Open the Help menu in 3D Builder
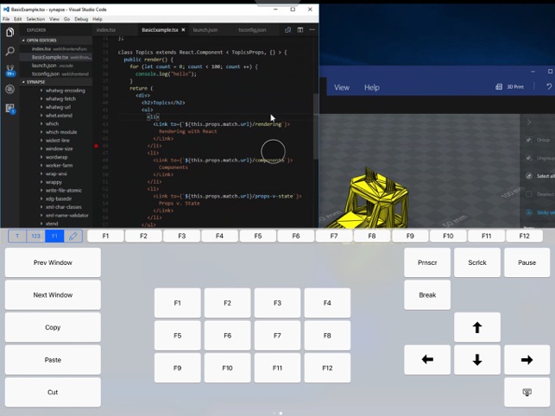The image size is (555, 416). pos(372,87)
